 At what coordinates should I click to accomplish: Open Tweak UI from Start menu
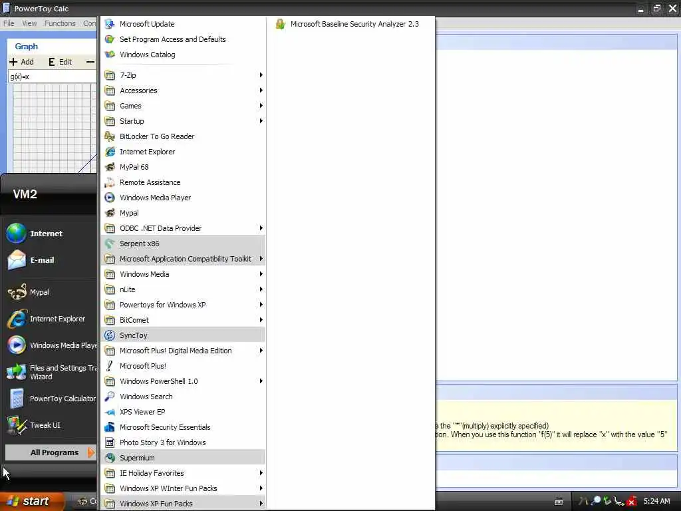click(50, 425)
